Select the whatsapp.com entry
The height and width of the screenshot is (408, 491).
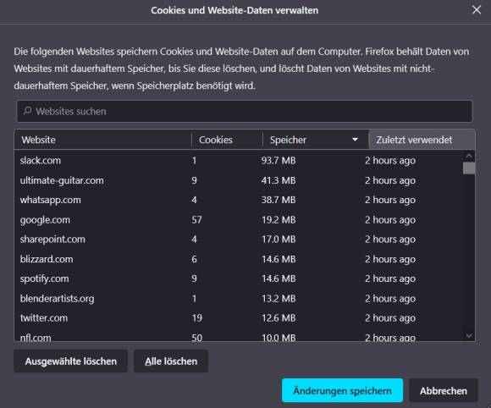[239, 200]
